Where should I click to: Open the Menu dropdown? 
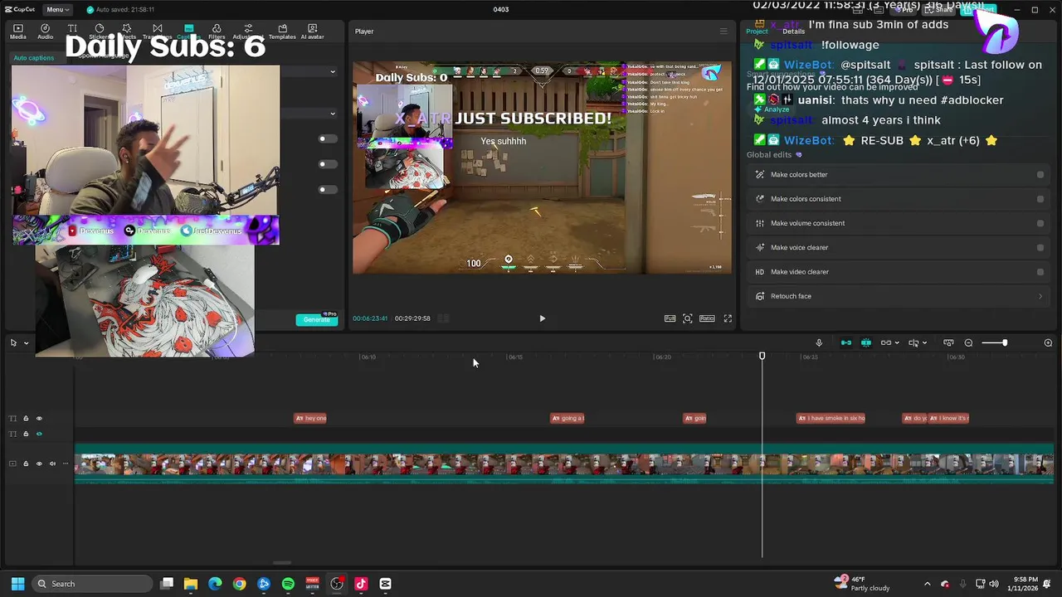[x=57, y=9]
